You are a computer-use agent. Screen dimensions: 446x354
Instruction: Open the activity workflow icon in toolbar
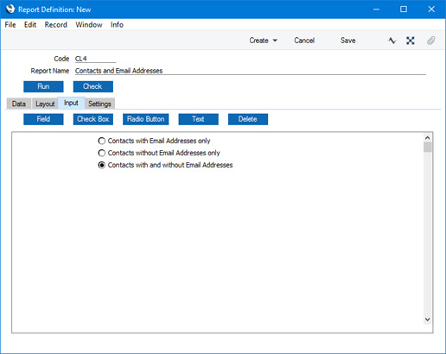(x=392, y=41)
